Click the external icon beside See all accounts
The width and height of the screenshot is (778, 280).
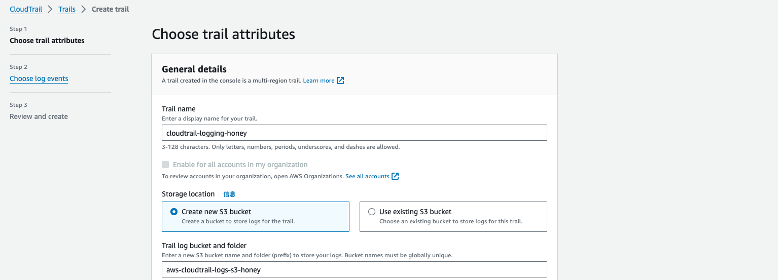395,176
